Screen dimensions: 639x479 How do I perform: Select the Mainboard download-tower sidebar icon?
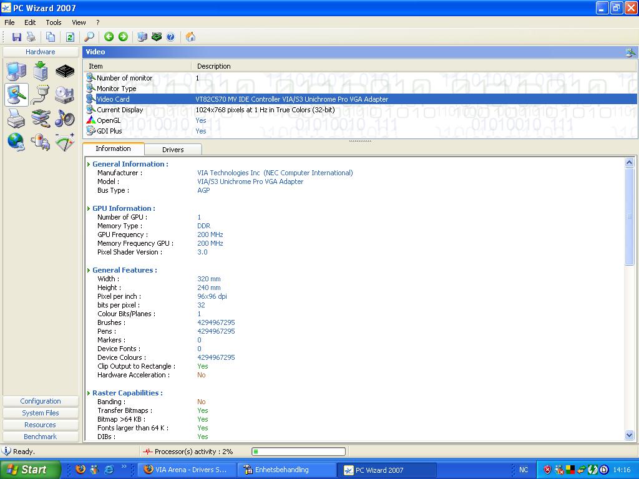(41, 71)
